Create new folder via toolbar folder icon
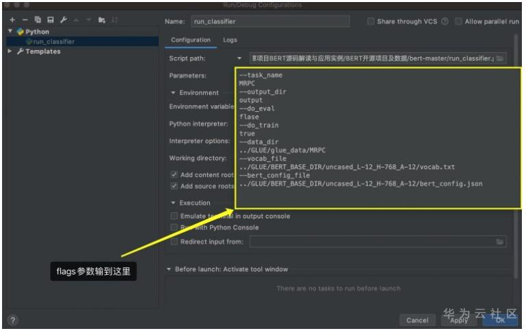The width and height of the screenshot is (526, 331). coord(101,20)
